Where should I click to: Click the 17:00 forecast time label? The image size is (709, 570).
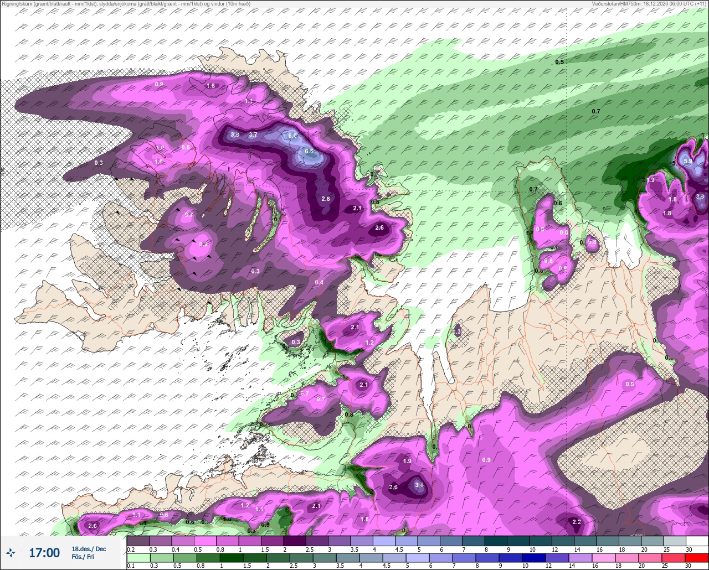[x=44, y=552]
